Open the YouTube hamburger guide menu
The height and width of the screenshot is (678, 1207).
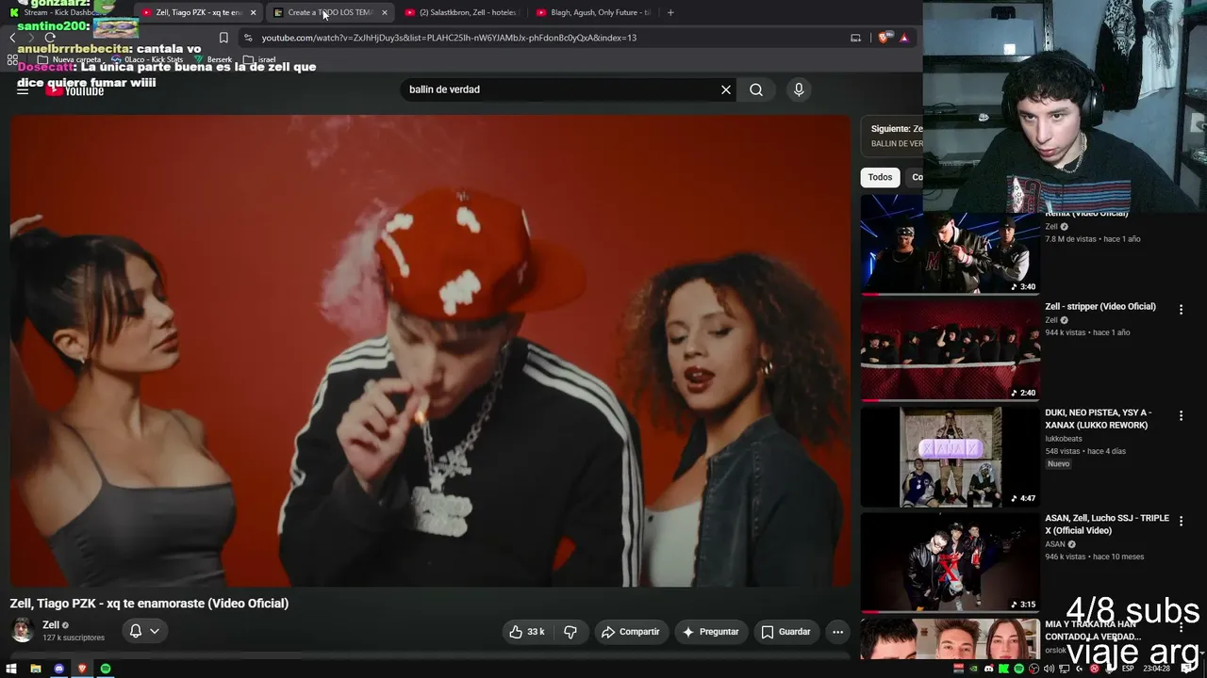(x=23, y=90)
